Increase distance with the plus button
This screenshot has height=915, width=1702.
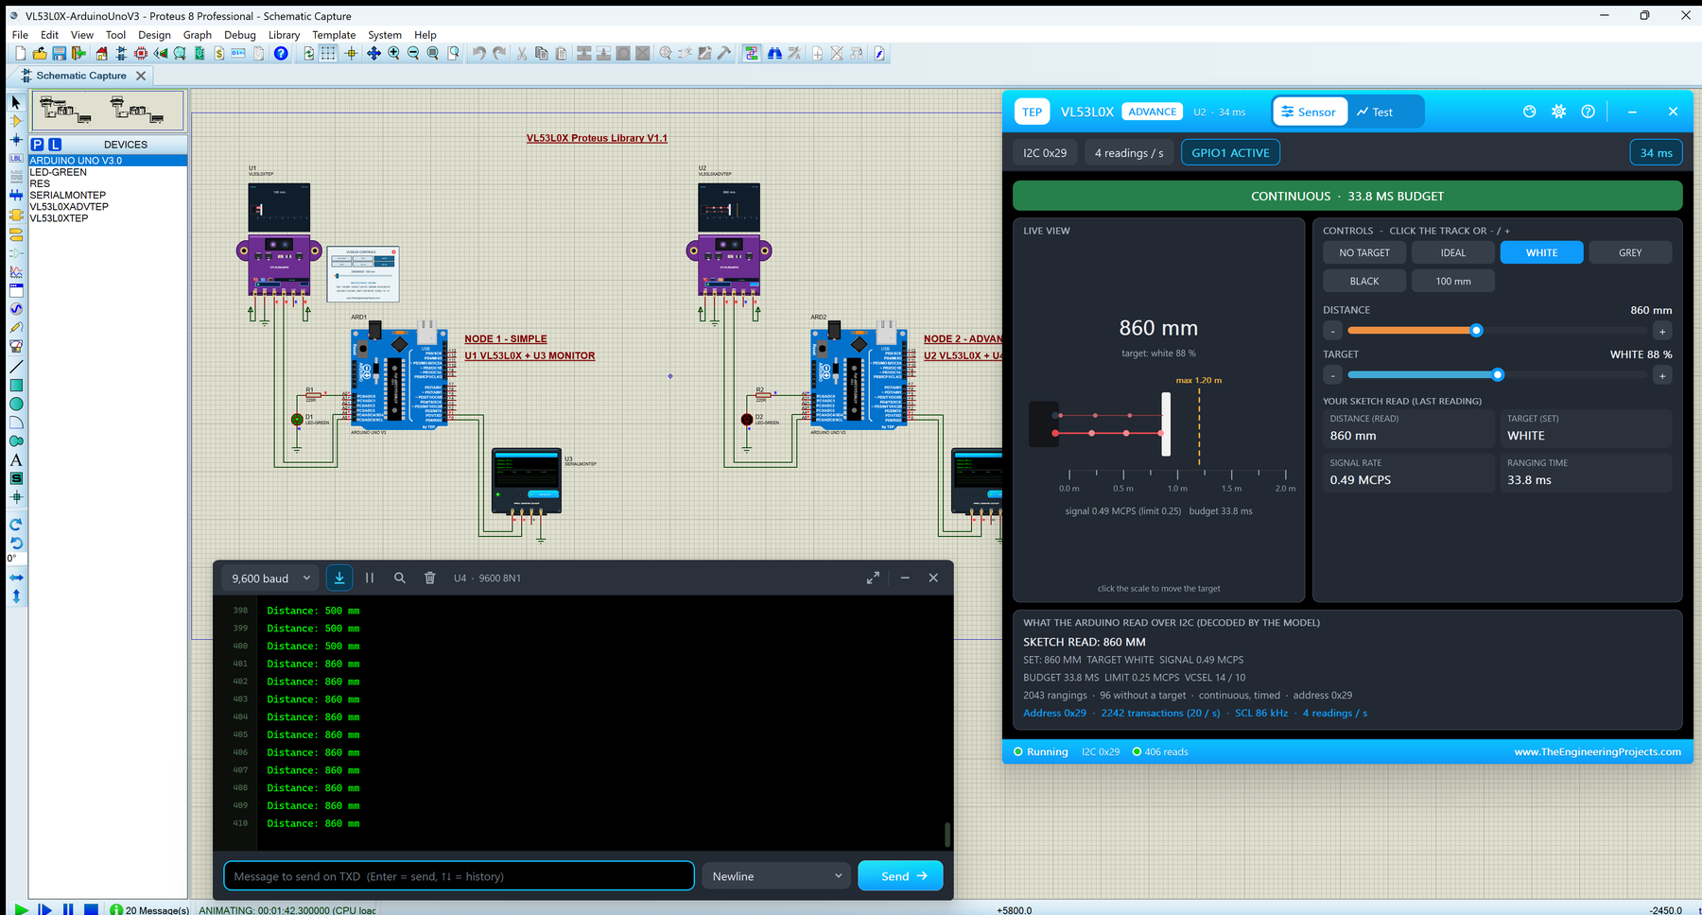click(x=1662, y=332)
